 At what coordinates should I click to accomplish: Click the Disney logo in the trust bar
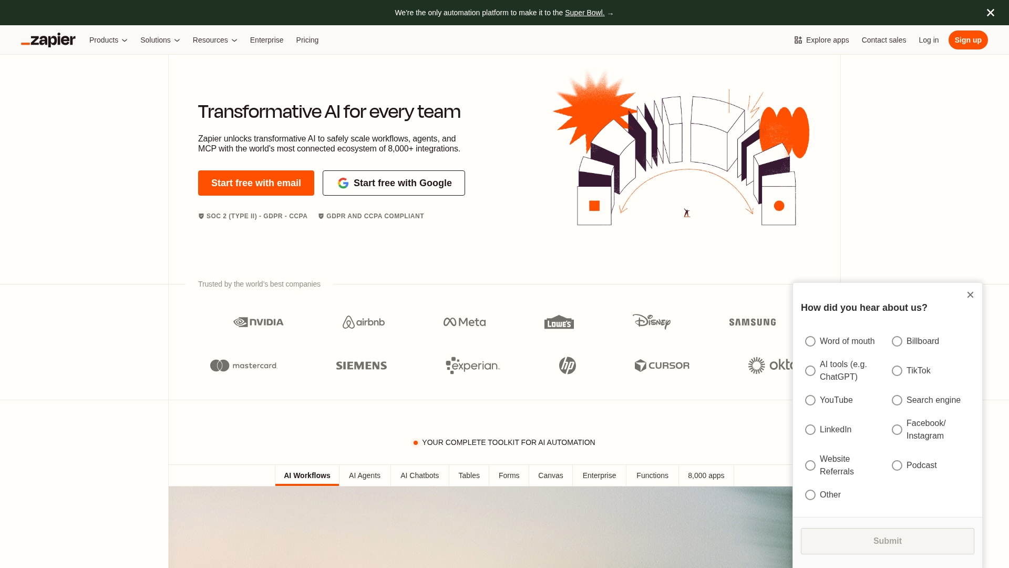652,322
